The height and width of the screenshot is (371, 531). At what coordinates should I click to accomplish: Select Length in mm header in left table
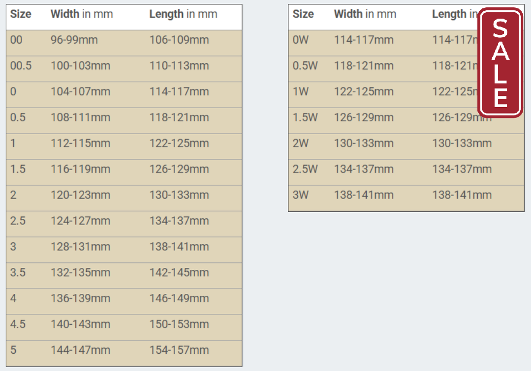[x=183, y=14]
